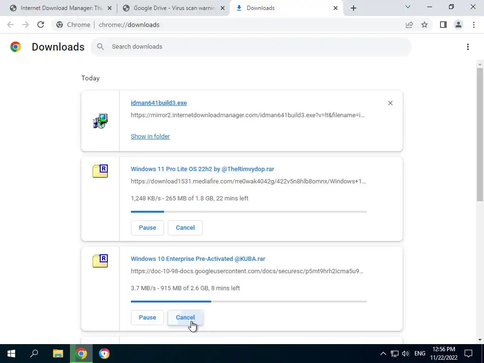Click Chrome icon in the taskbar
Viewport: 484px width, 363px height.
pyautogui.click(x=81, y=354)
